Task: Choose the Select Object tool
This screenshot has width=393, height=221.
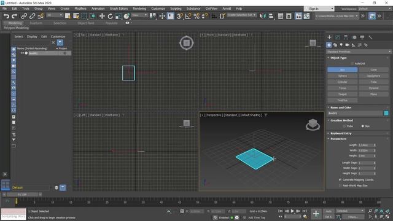Action: pos(68,17)
